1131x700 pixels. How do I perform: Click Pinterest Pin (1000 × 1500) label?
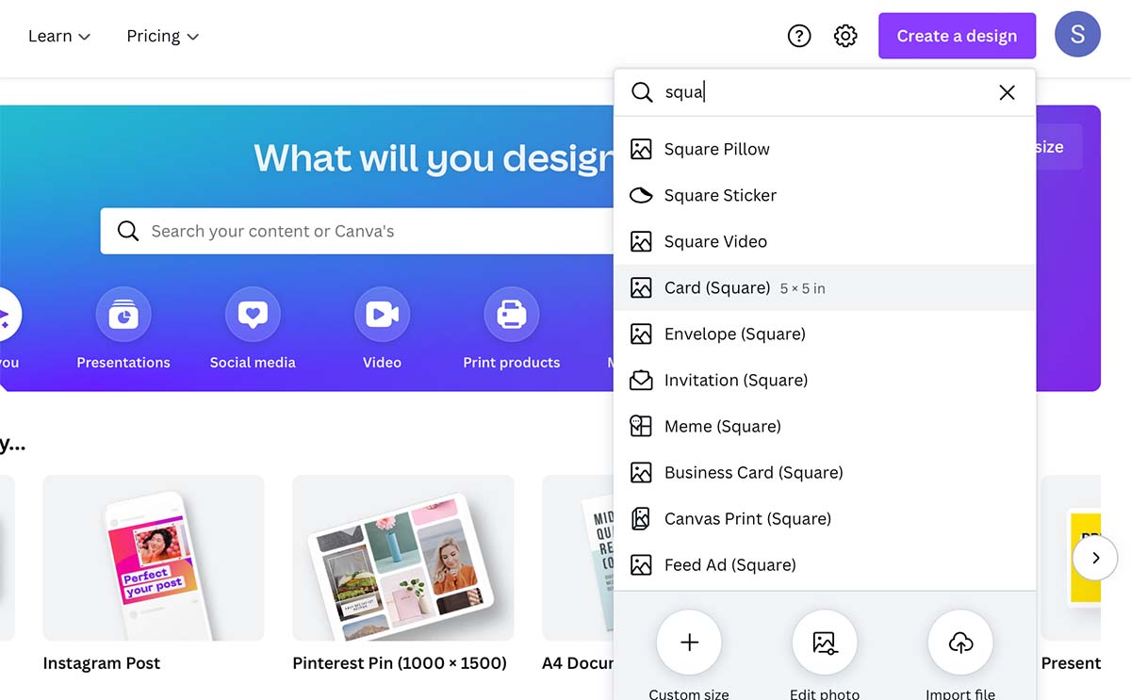pyautogui.click(x=400, y=663)
